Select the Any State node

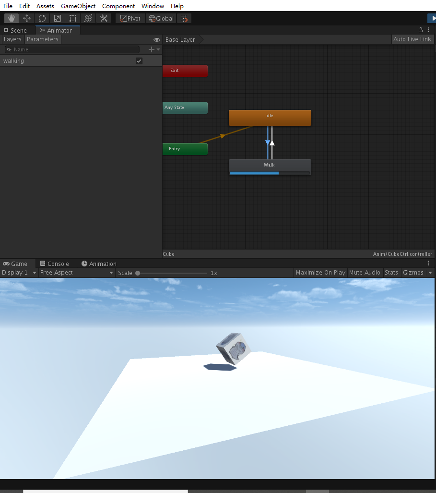[185, 108]
